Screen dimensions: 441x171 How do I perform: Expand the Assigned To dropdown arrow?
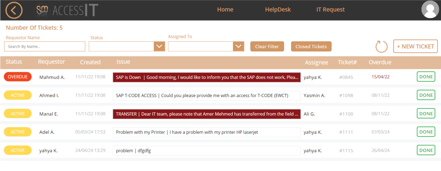coord(238,46)
